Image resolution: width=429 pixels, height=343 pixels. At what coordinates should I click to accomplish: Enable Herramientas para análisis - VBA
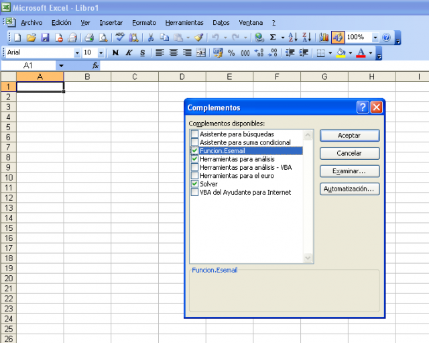click(194, 167)
